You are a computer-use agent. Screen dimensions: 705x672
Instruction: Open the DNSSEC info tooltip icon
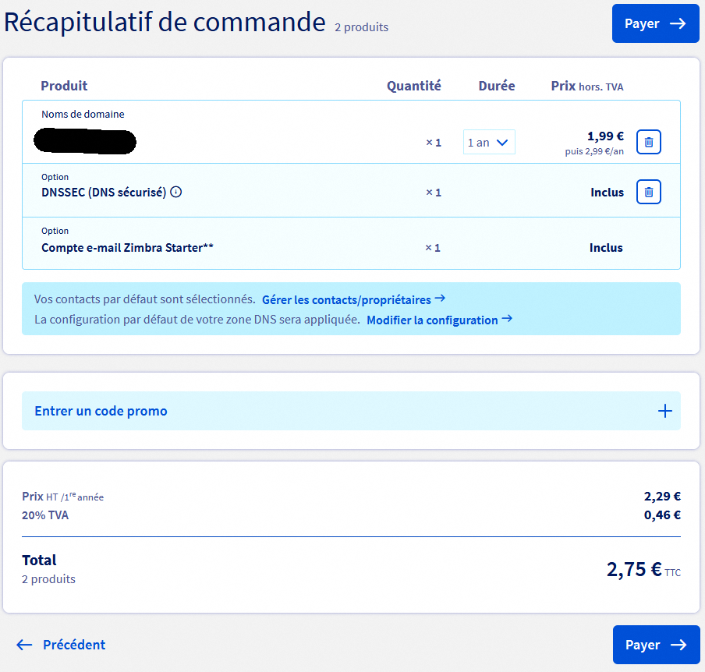tap(176, 192)
